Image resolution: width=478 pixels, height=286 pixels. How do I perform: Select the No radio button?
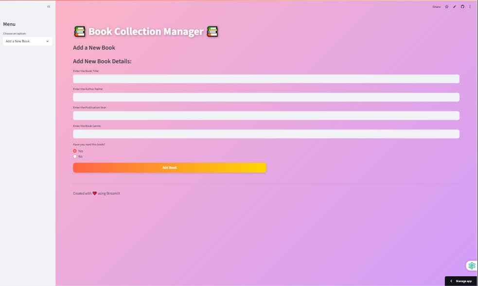pyautogui.click(x=75, y=157)
